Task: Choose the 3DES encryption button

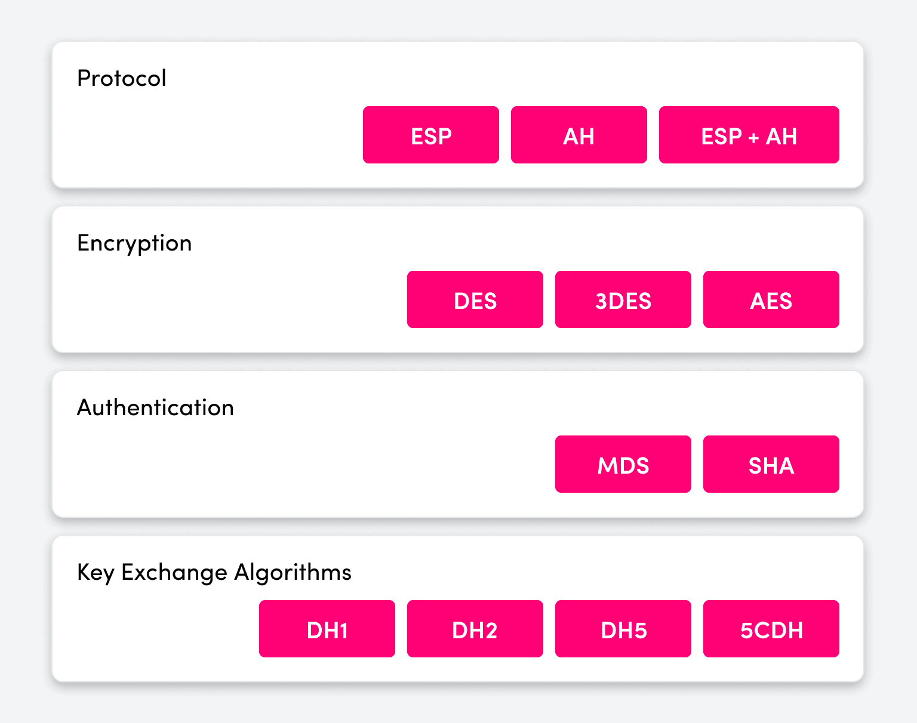Action: [623, 299]
